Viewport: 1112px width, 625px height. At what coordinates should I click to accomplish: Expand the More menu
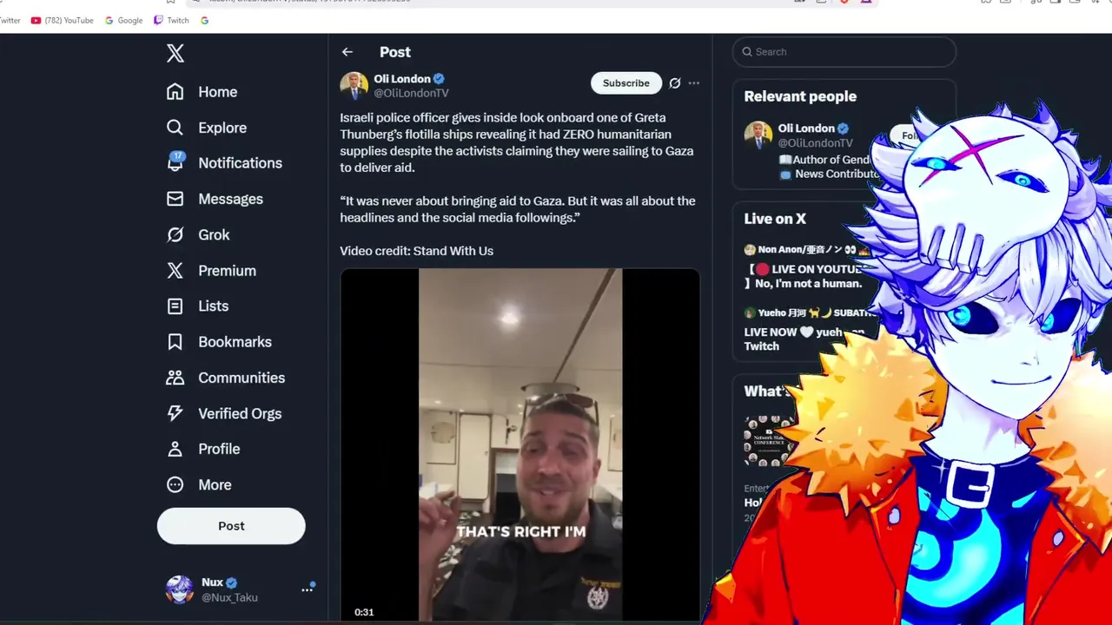click(199, 485)
